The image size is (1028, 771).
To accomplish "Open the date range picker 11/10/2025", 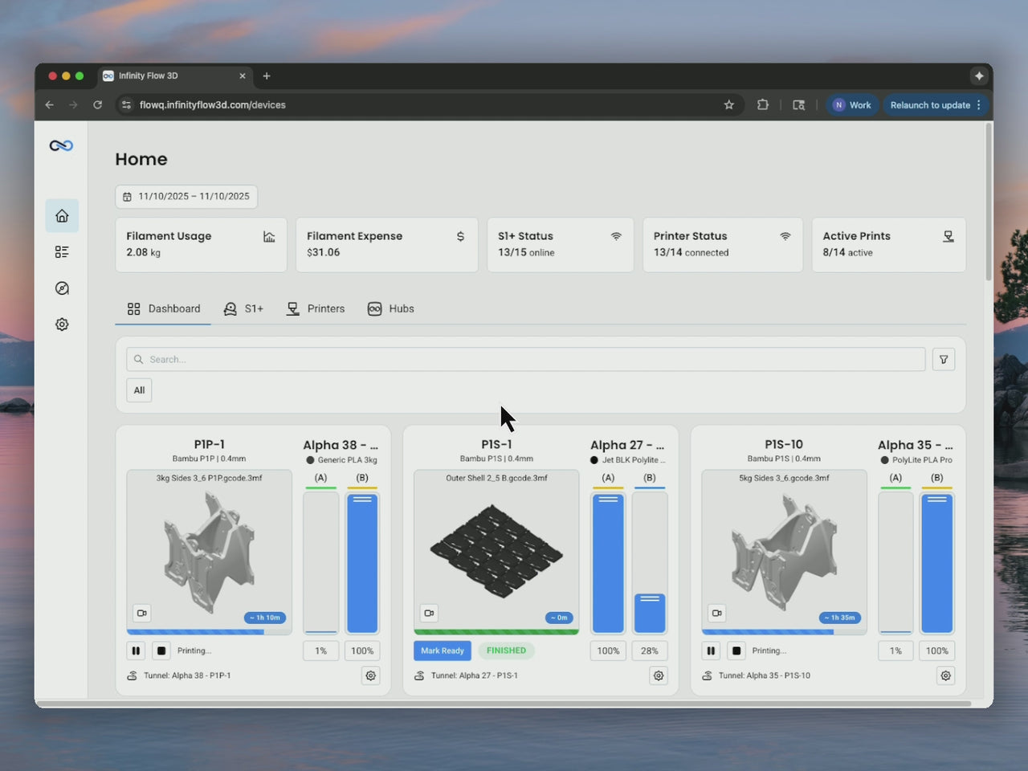I will (186, 196).
